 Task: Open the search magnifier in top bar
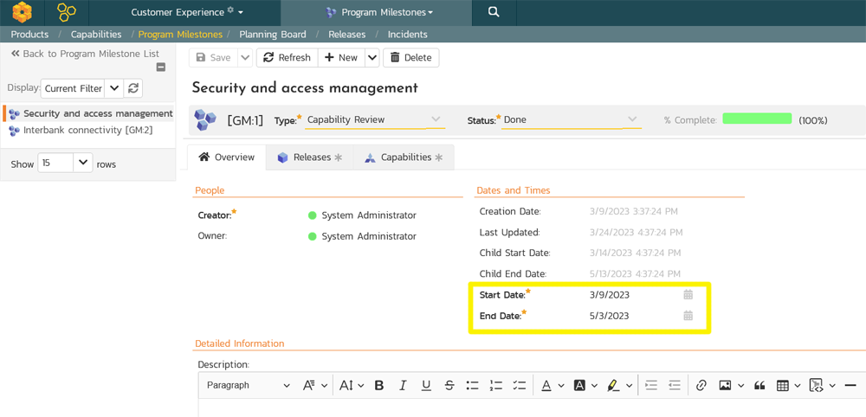tap(494, 12)
